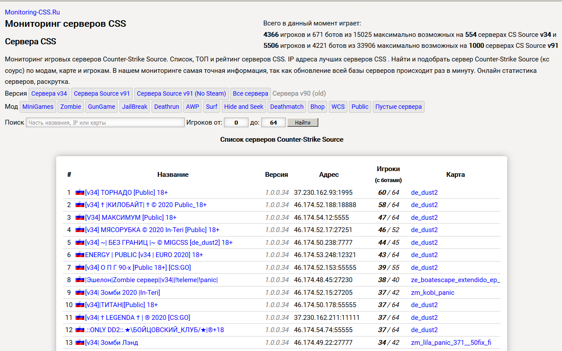
Task: Click Russian flag icon beside ENERGY server
Action: coord(80,255)
